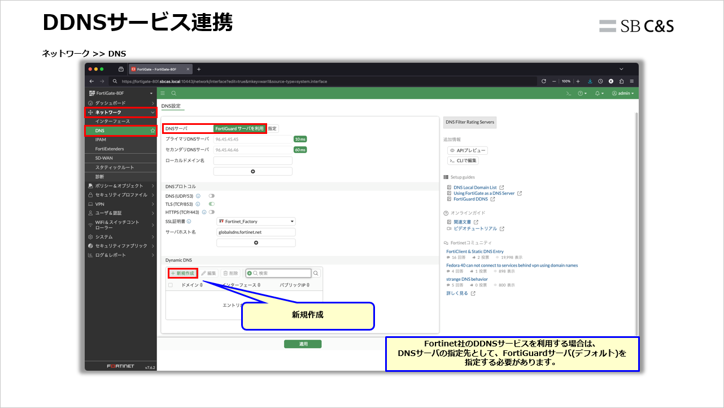Open IPAM in sidebar
724x408 pixels.
point(121,140)
